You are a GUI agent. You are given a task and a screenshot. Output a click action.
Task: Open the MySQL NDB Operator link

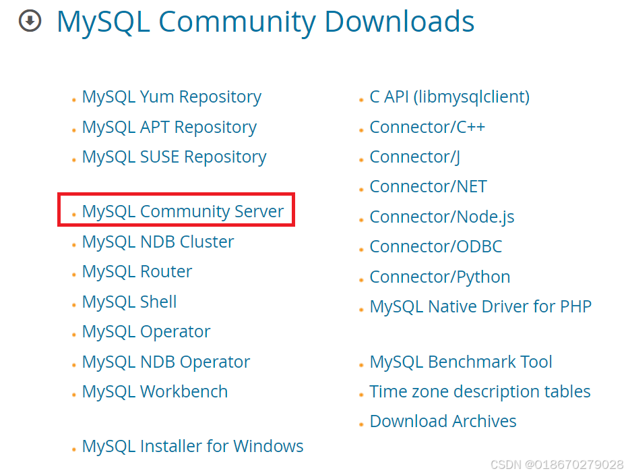click(166, 362)
